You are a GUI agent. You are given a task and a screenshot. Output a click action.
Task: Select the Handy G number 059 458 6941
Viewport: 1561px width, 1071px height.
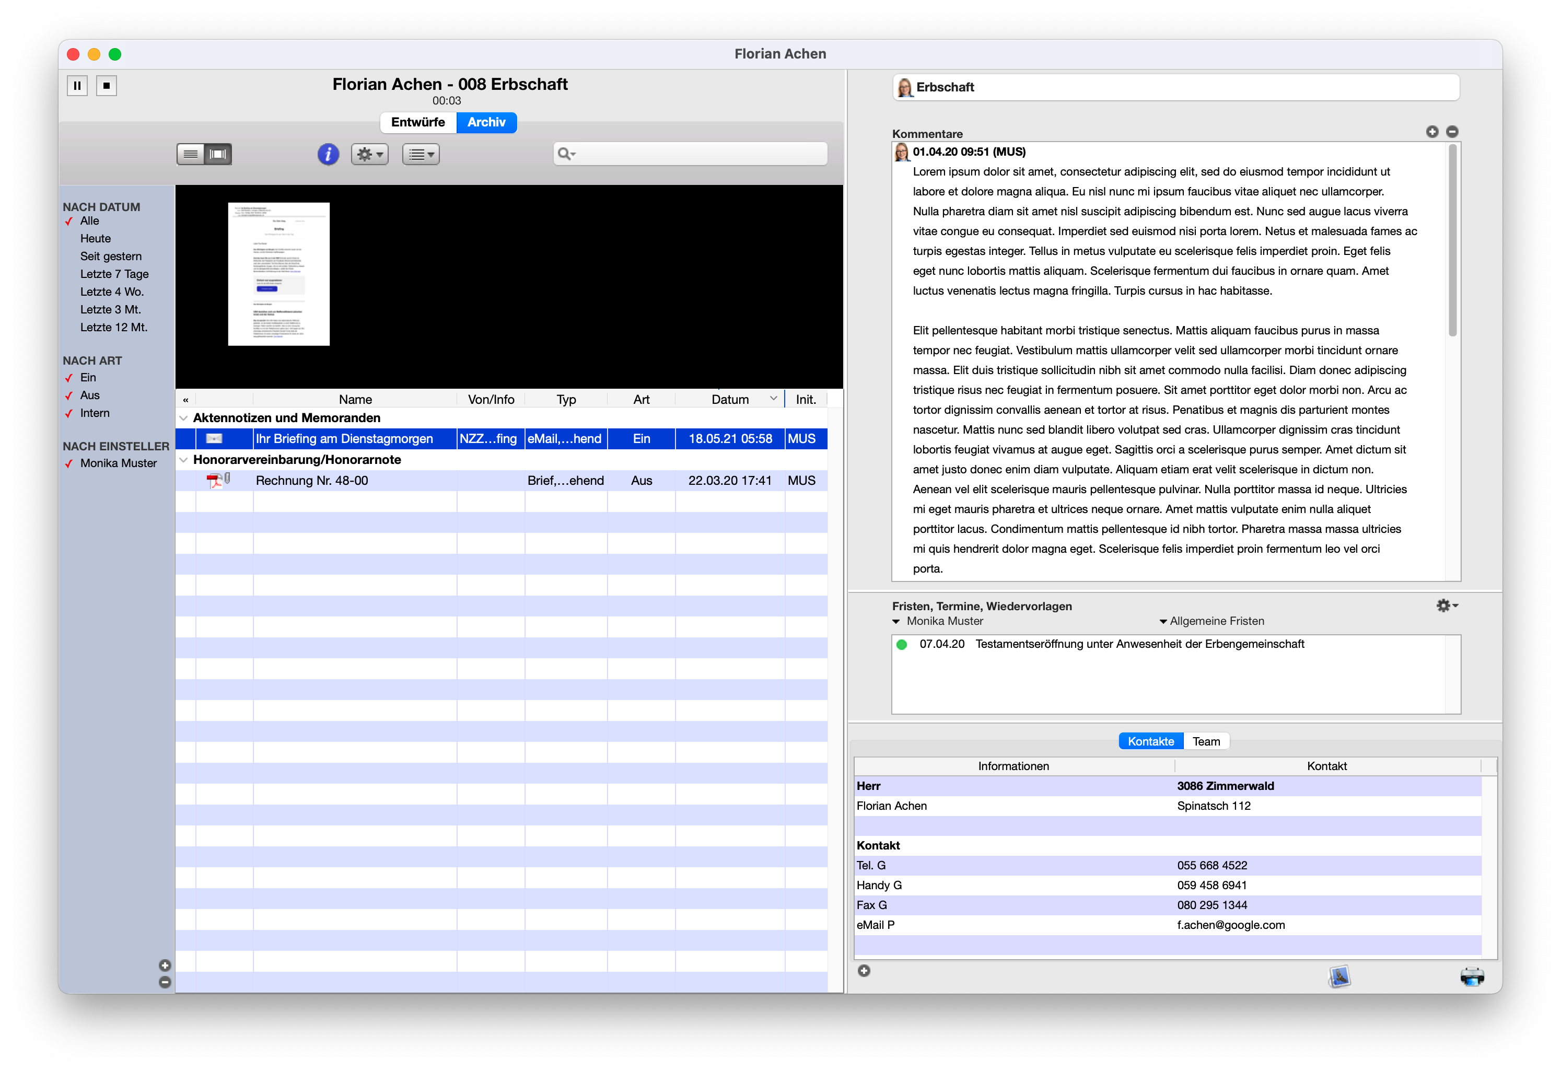pos(1211,886)
